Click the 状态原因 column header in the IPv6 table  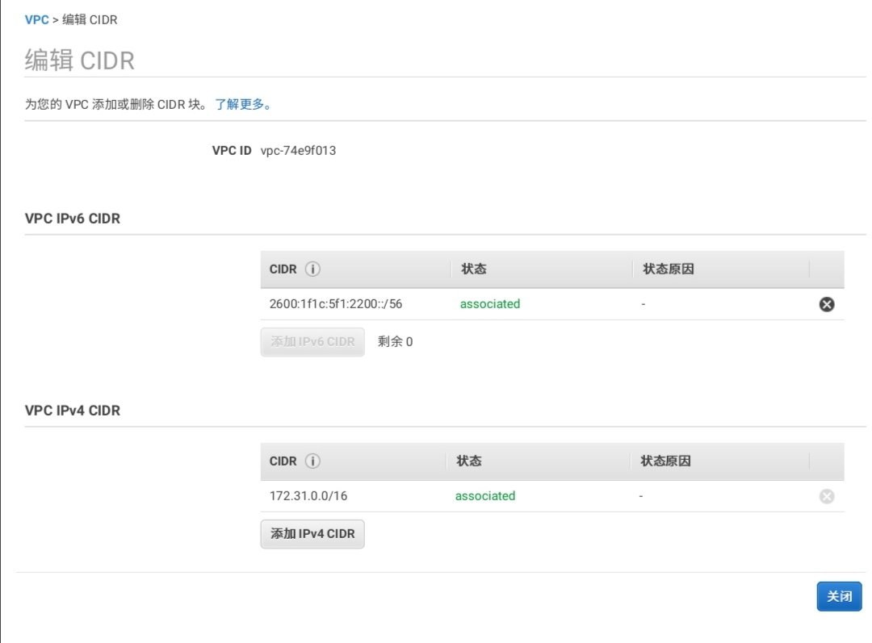coord(668,269)
